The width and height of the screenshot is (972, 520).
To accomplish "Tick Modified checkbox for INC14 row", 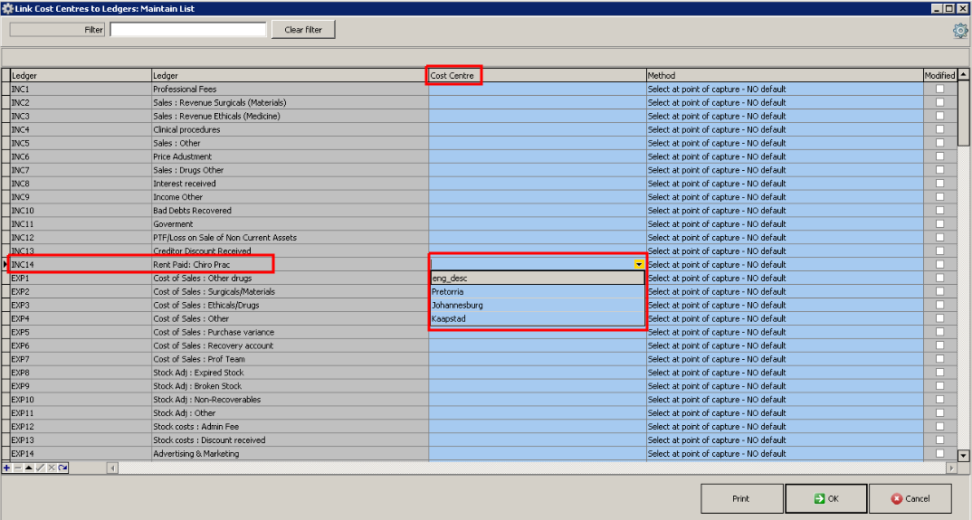I will pyautogui.click(x=939, y=265).
